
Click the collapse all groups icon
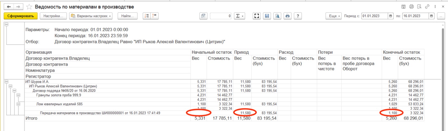[155, 16]
